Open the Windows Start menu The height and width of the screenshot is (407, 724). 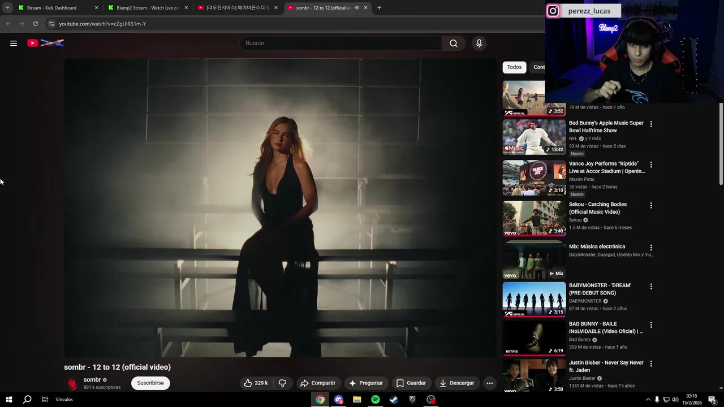point(9,399)
